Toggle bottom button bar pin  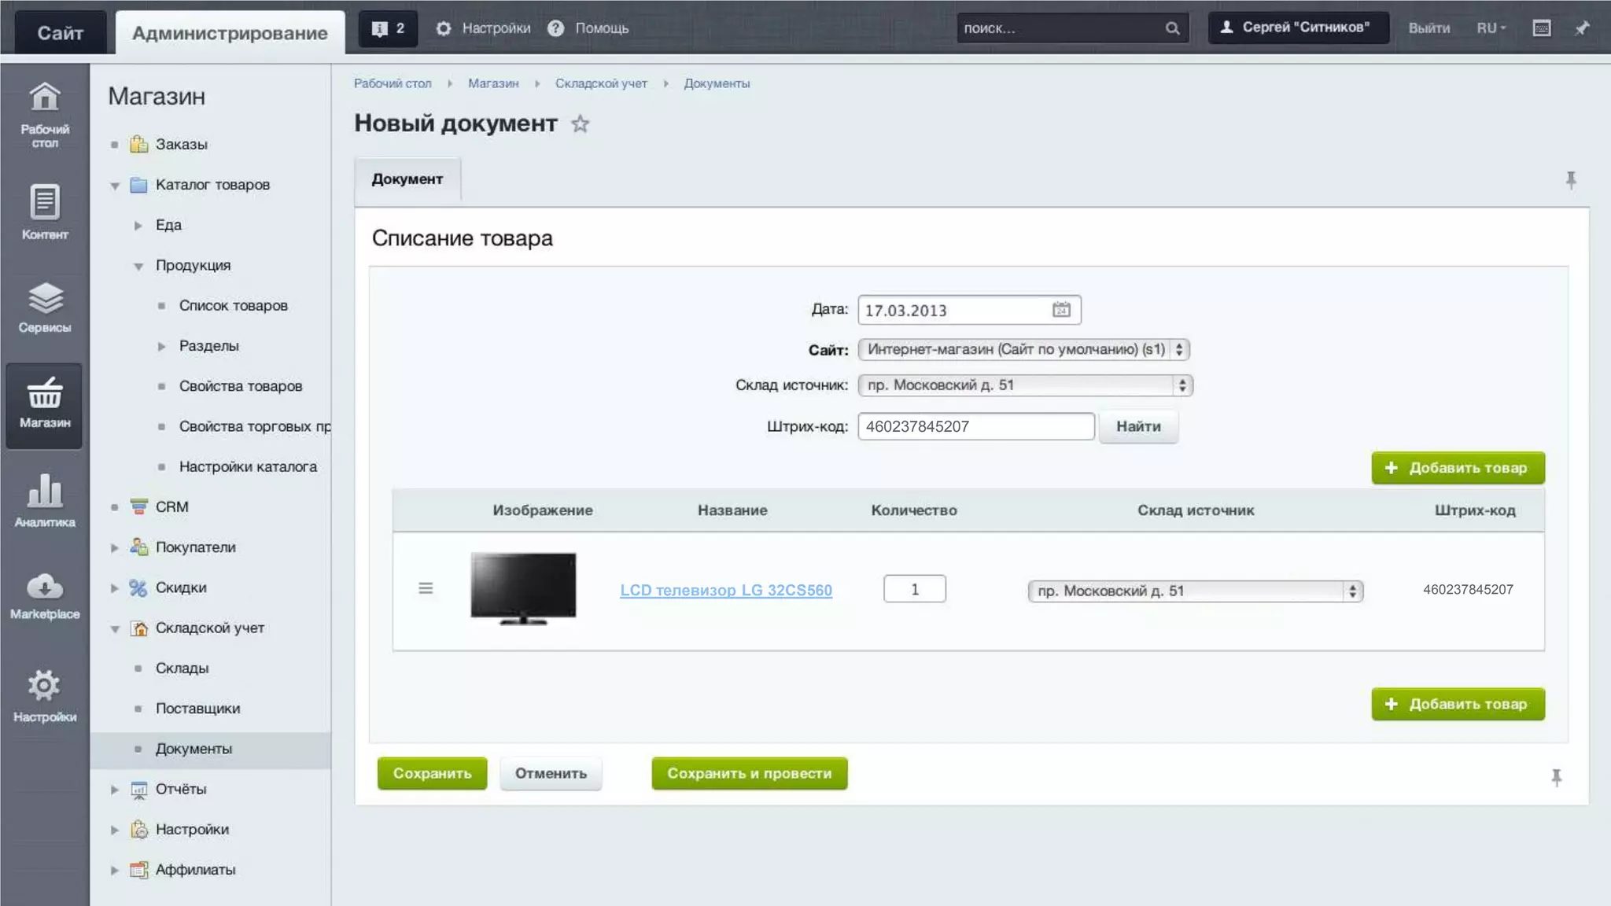pos(1556,777)
